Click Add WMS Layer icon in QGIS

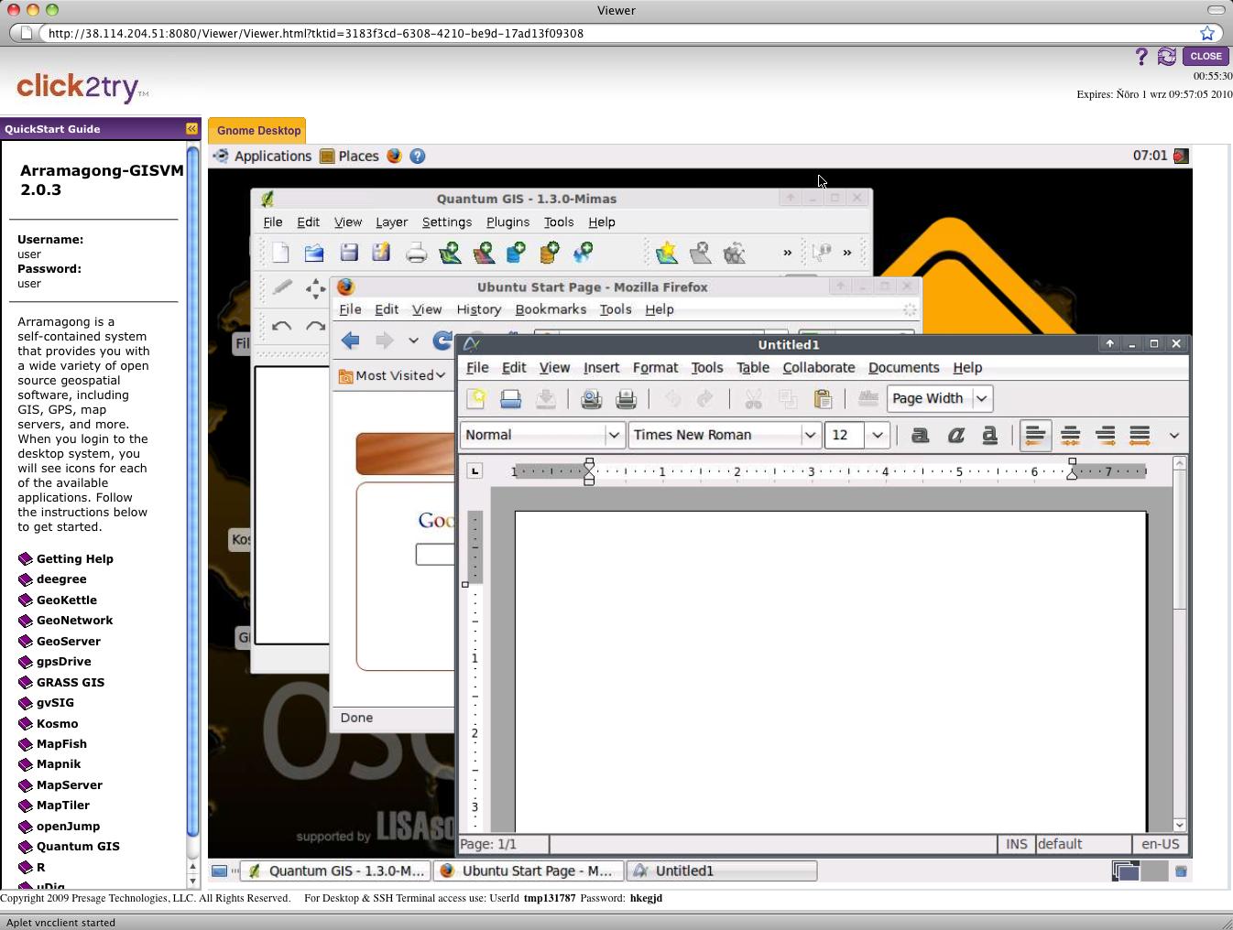pos(583,253)
